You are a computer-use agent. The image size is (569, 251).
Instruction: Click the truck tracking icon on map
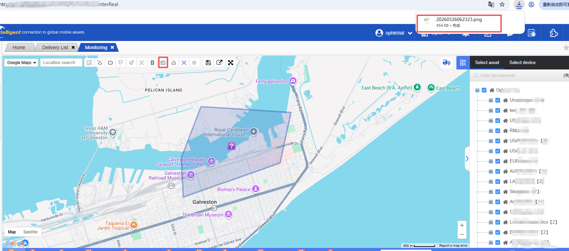click(446, 63)
